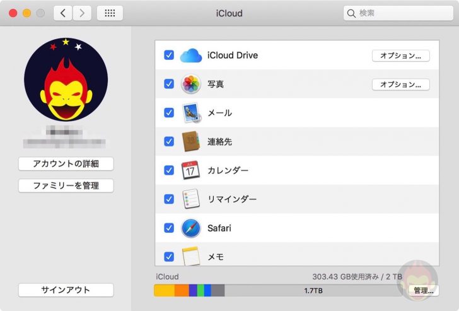Uncheck the 連絡先 checkbox
The image size is (459, 311).
pyautogui.click(x=169, y=141)
